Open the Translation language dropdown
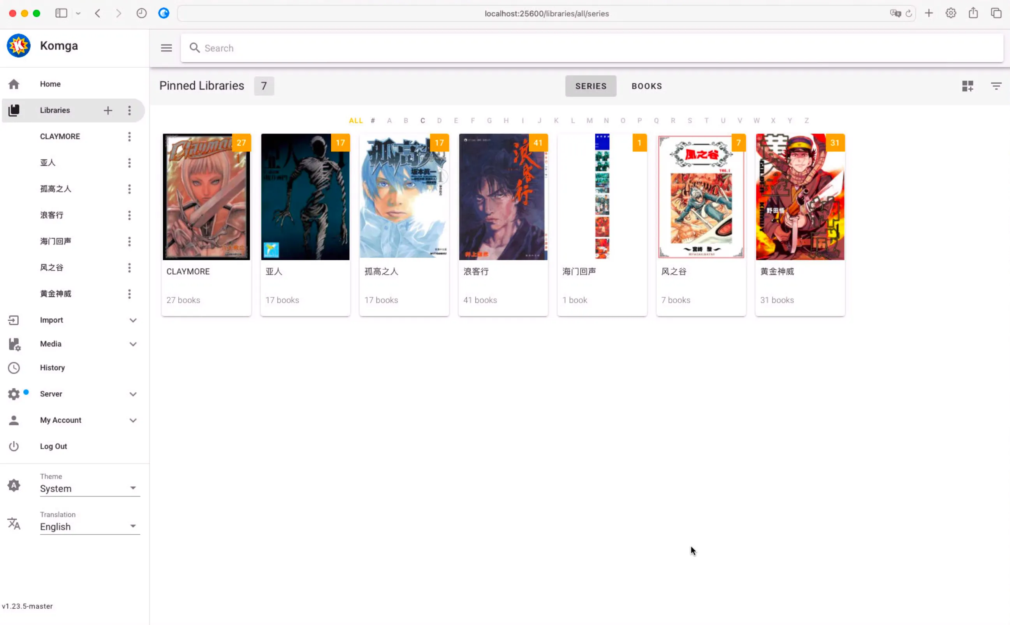1010x625 pixels. [90, 526]
